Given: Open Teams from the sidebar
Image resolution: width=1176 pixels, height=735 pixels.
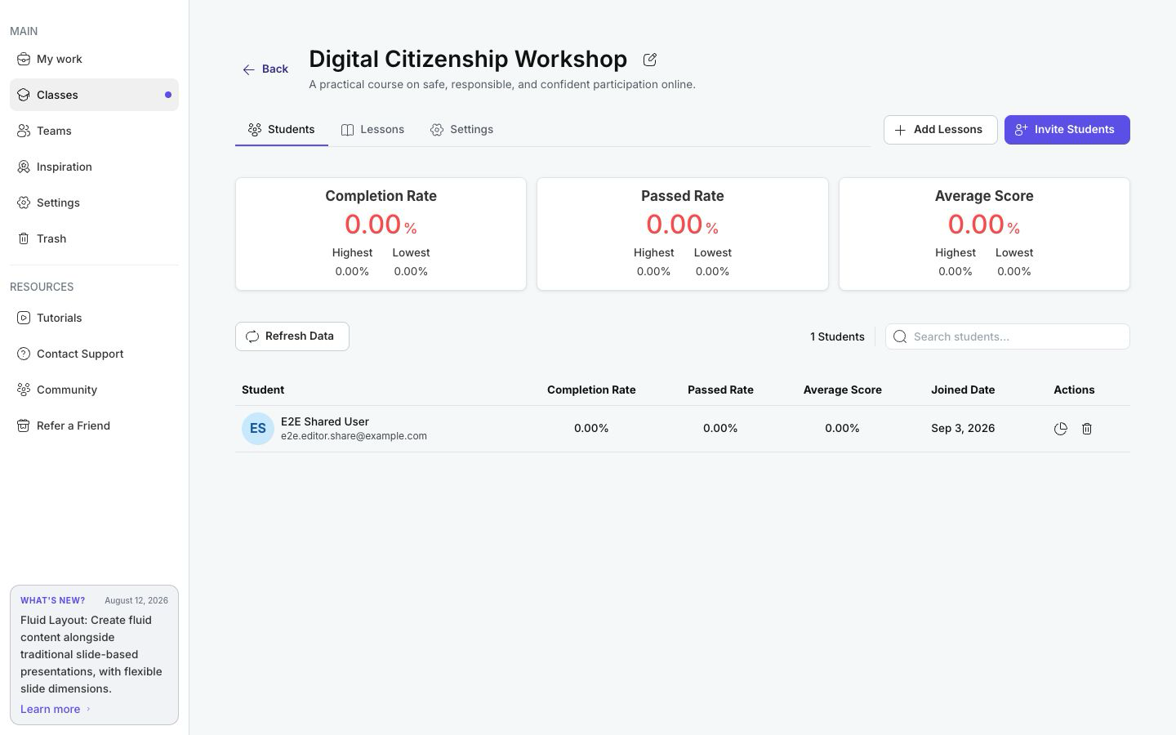Looking at the screenshot, I should click(94, 131).
